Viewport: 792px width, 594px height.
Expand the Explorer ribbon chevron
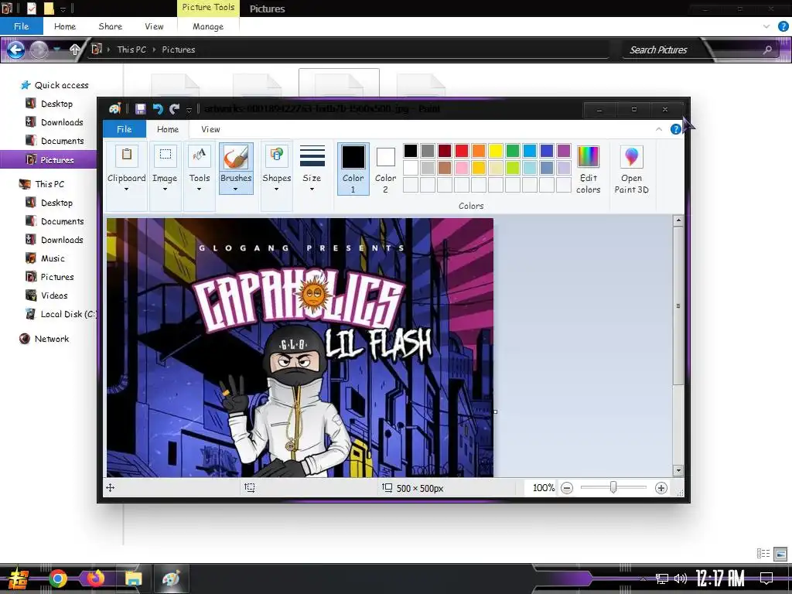(x=766, y=26)
